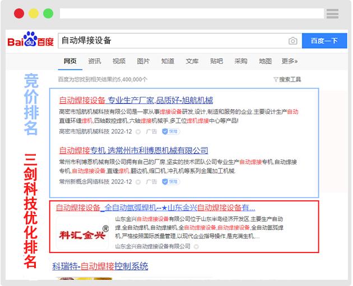Click the results count text 5,400,000个
The height and width of the screenshot is (286, 353).
(103, 79)
